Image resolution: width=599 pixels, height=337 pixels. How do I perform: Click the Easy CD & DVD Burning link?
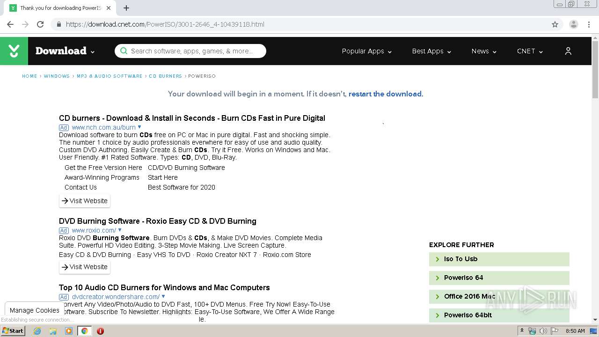click(95, 255)
